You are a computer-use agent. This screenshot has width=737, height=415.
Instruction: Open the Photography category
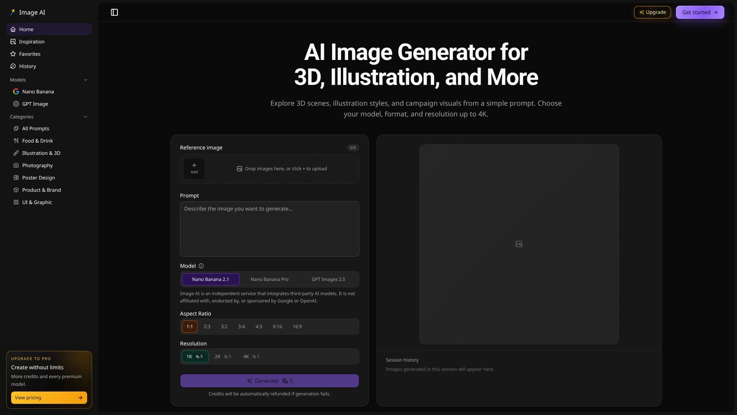tap(51, 166)
